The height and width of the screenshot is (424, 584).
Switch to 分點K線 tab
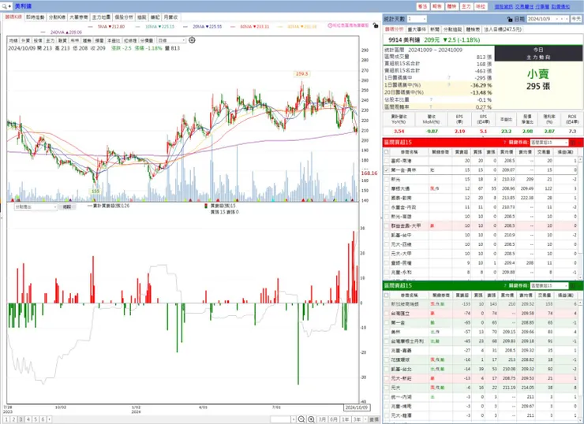(x=57, y=17)
